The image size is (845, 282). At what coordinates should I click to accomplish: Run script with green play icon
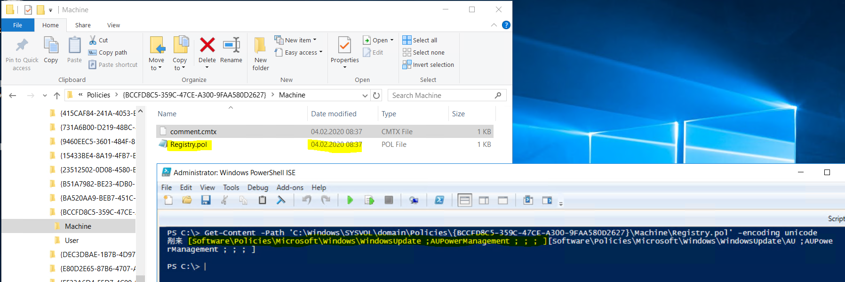click(350, 200)
